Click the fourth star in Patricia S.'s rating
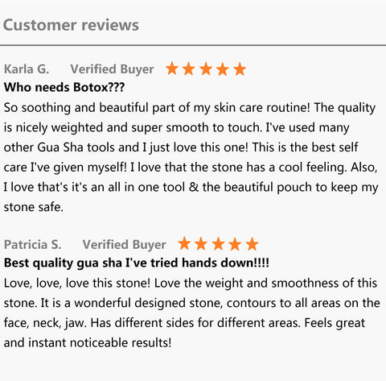 [x=235, y=243]
